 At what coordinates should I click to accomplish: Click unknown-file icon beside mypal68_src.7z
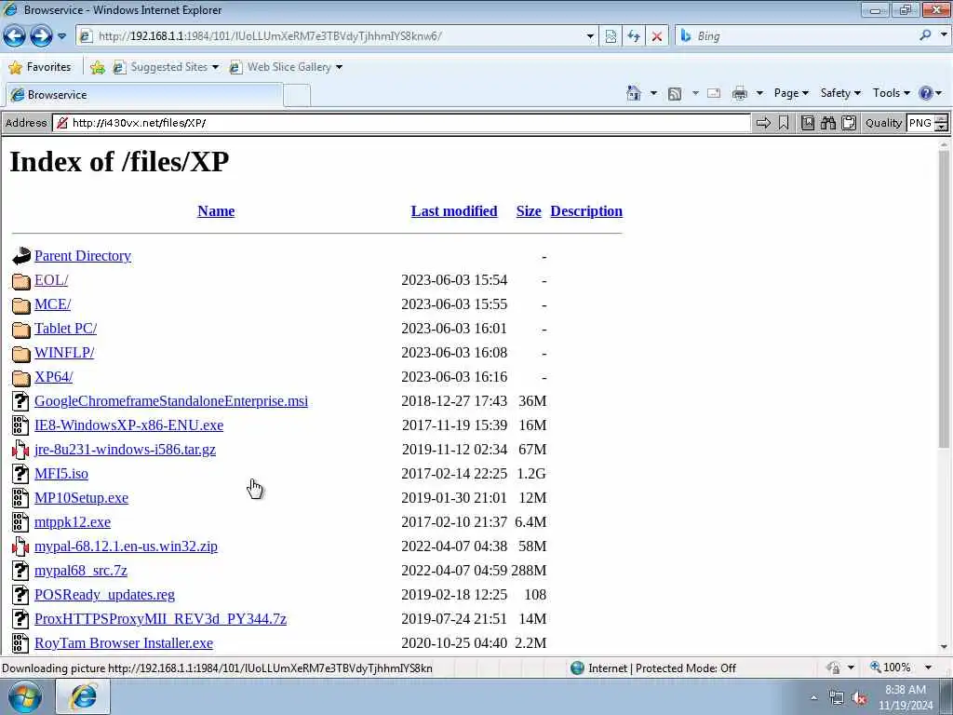[x=20, y=571]
